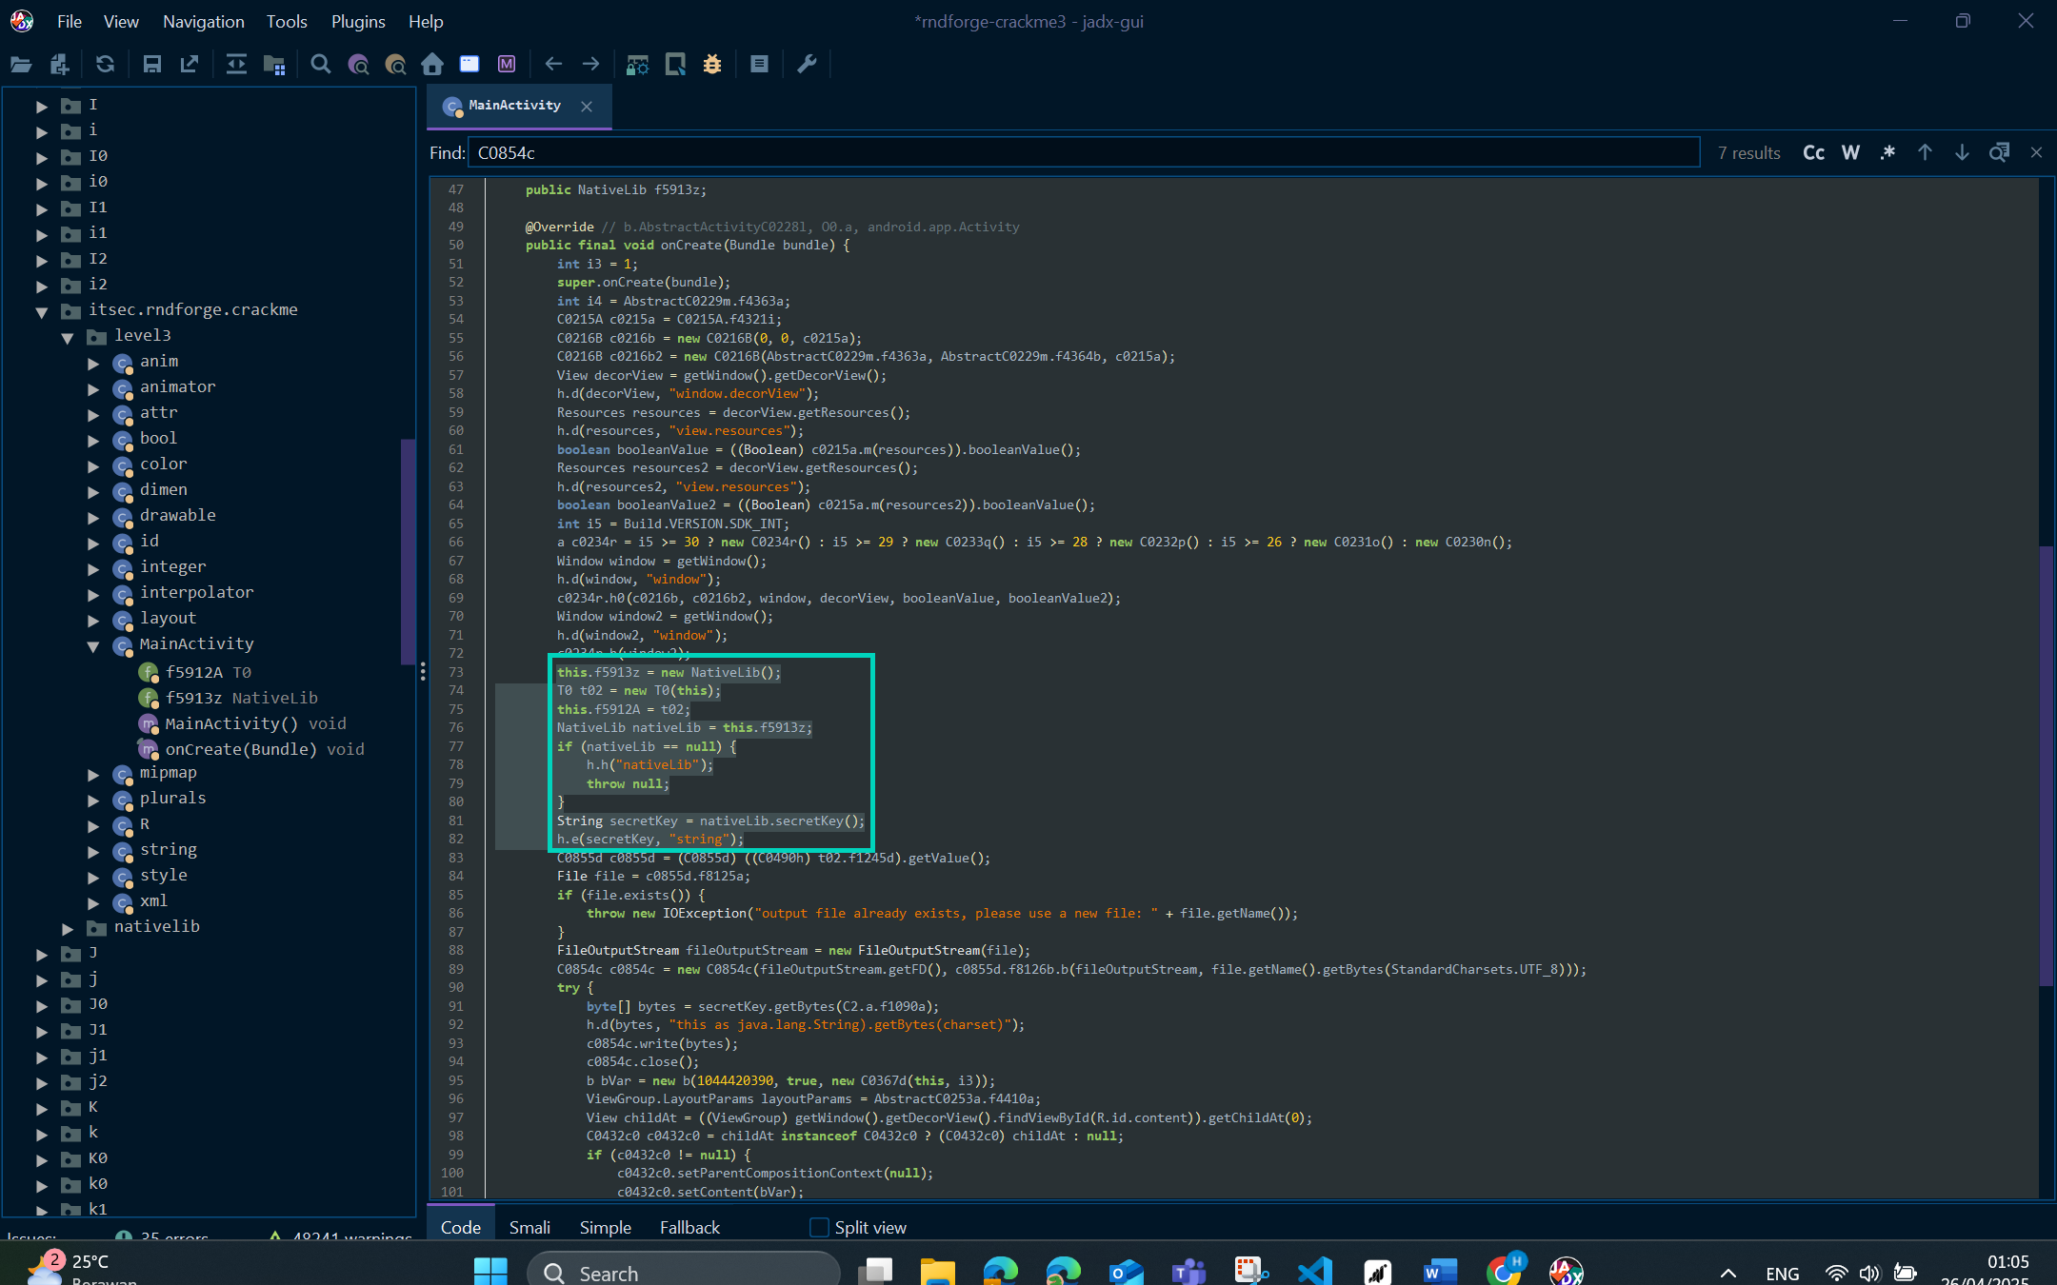Open the debugger bug icon
2057x1285 pixels.
click(x=712, y=64)
